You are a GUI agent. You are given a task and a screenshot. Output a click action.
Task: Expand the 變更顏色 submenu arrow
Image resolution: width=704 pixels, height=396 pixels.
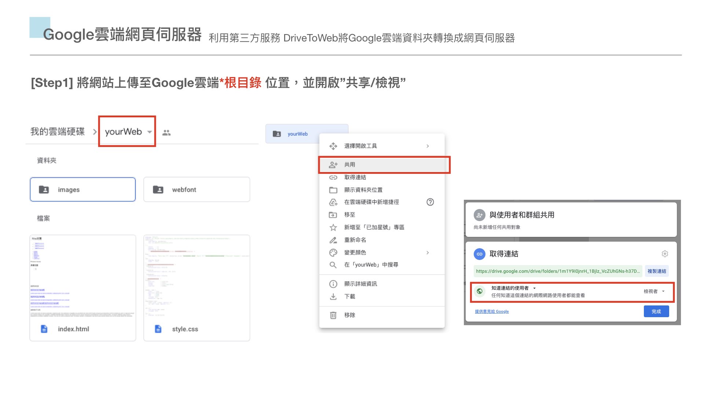coord(428,253)
